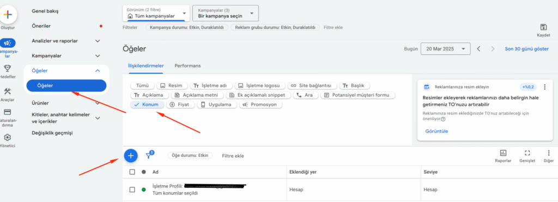Click Filtre ekle beside Öğe durumu chip

pos(233,156)
